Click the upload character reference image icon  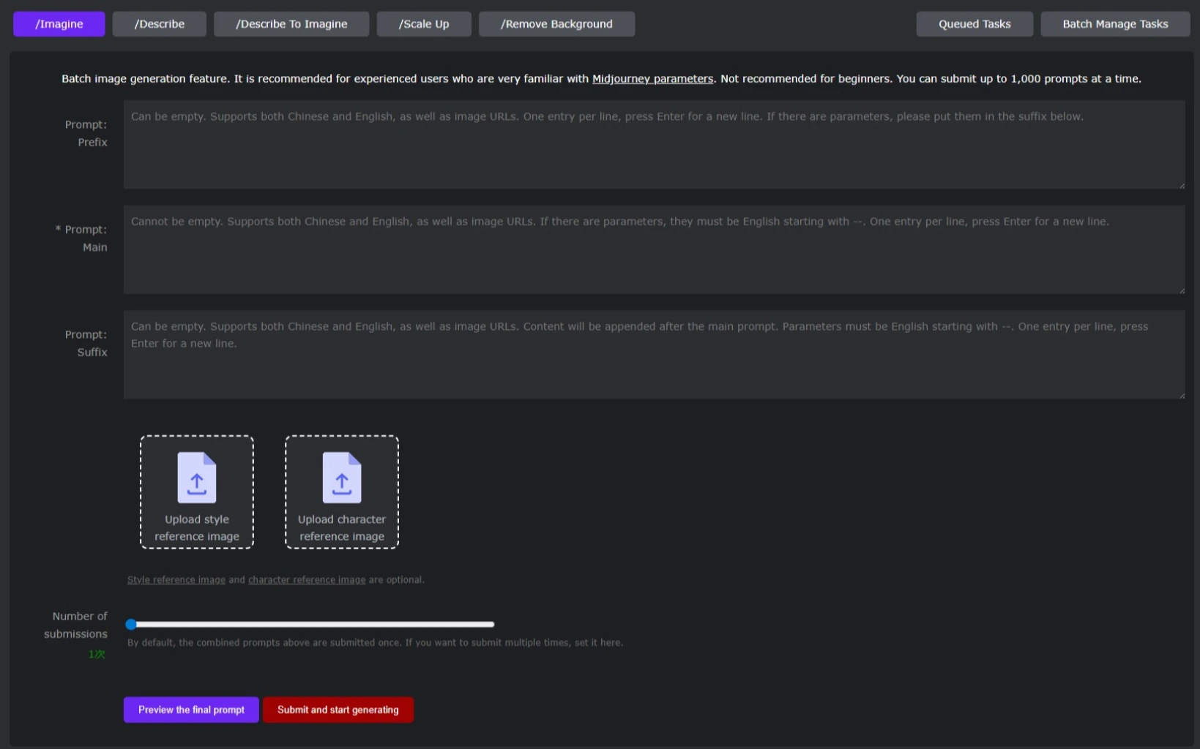[x=341, y=478]
